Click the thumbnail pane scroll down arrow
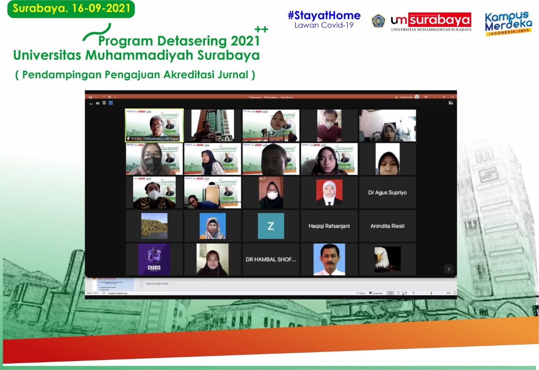Image resolution: width=539 pixels, height=370 pixels. [141, 289]
